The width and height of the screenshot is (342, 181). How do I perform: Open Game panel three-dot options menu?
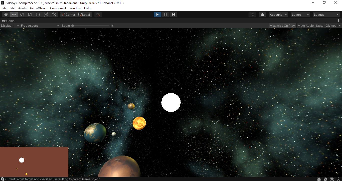(338, 21)
